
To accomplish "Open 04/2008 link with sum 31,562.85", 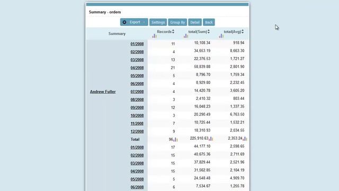I will pos(137,171).
